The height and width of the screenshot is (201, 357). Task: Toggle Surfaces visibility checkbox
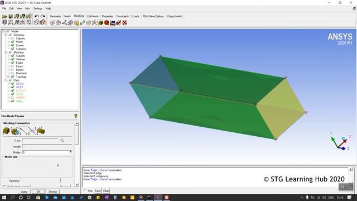pyautogui.click(x=13, y=49)
